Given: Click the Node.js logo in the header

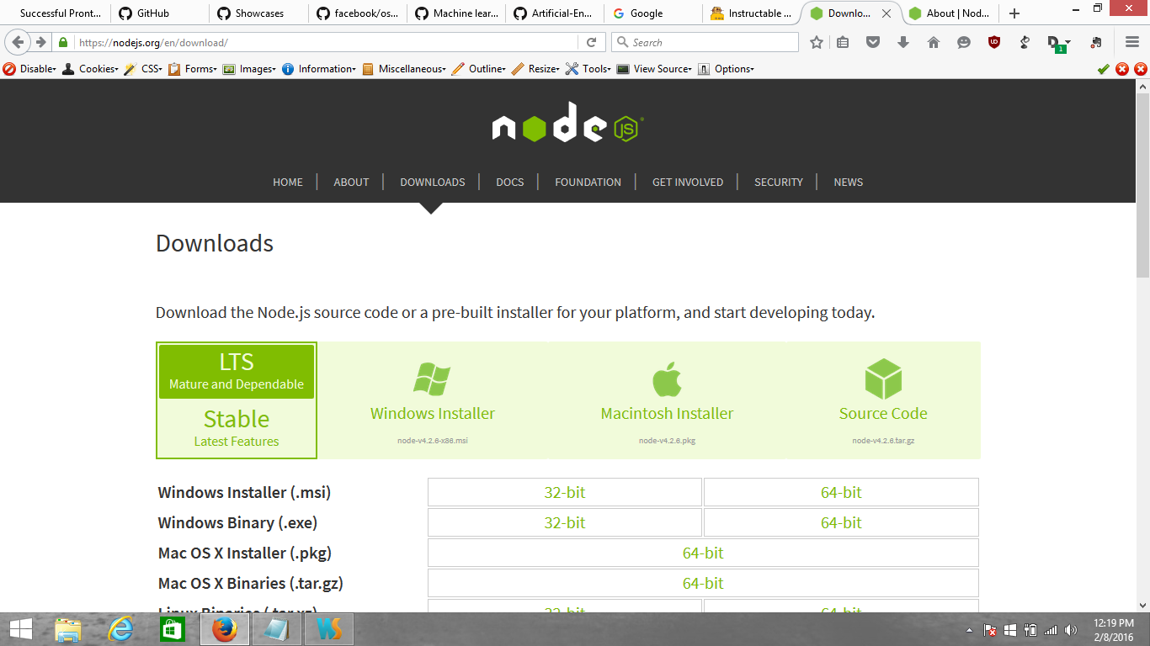Looking at the screenshot, I should click(567, 123).
